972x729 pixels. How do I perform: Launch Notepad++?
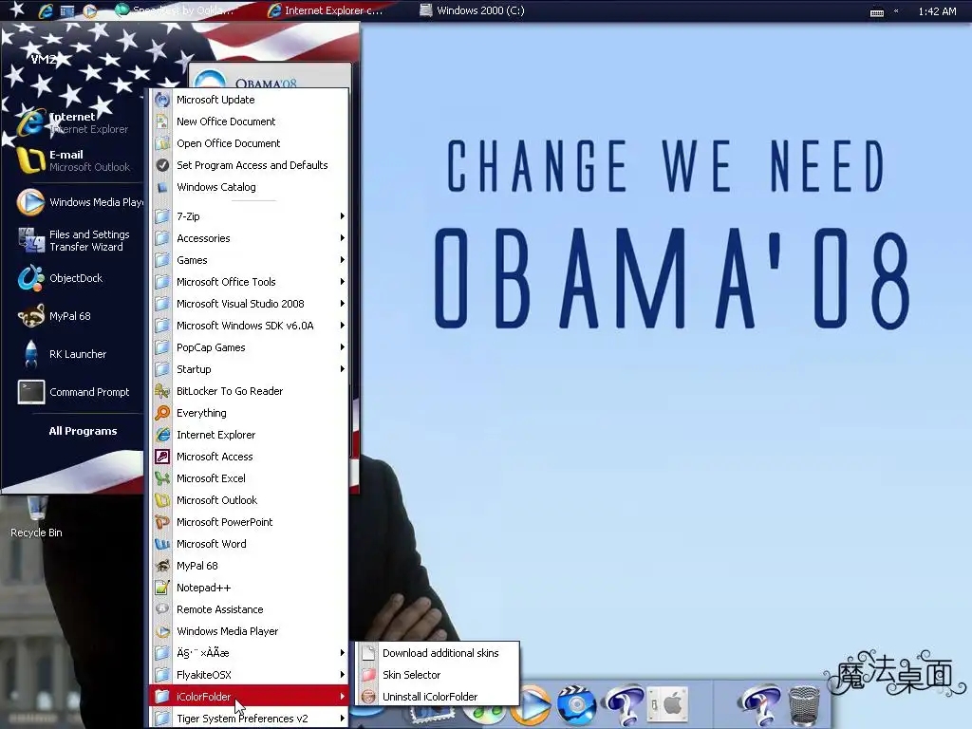[250, 588]
